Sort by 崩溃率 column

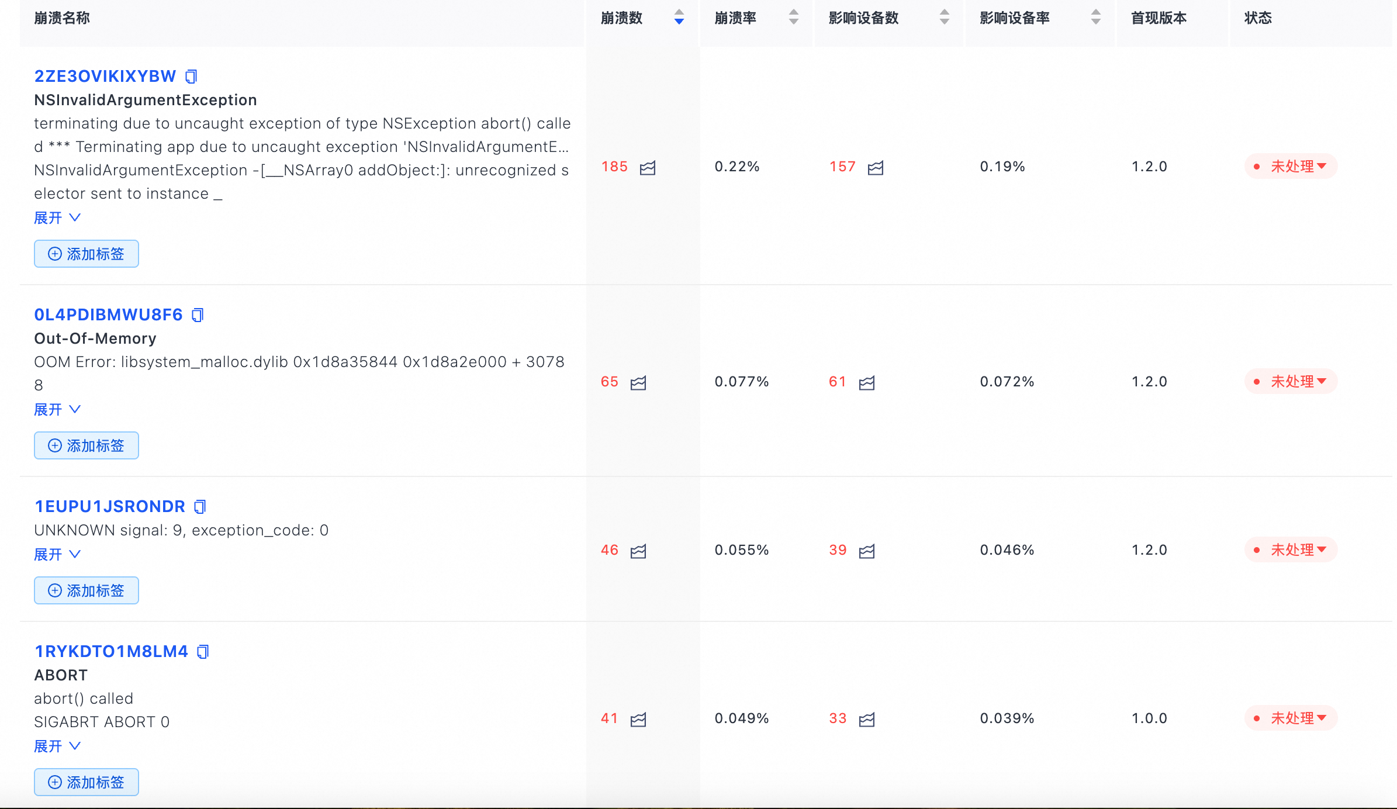793,18
